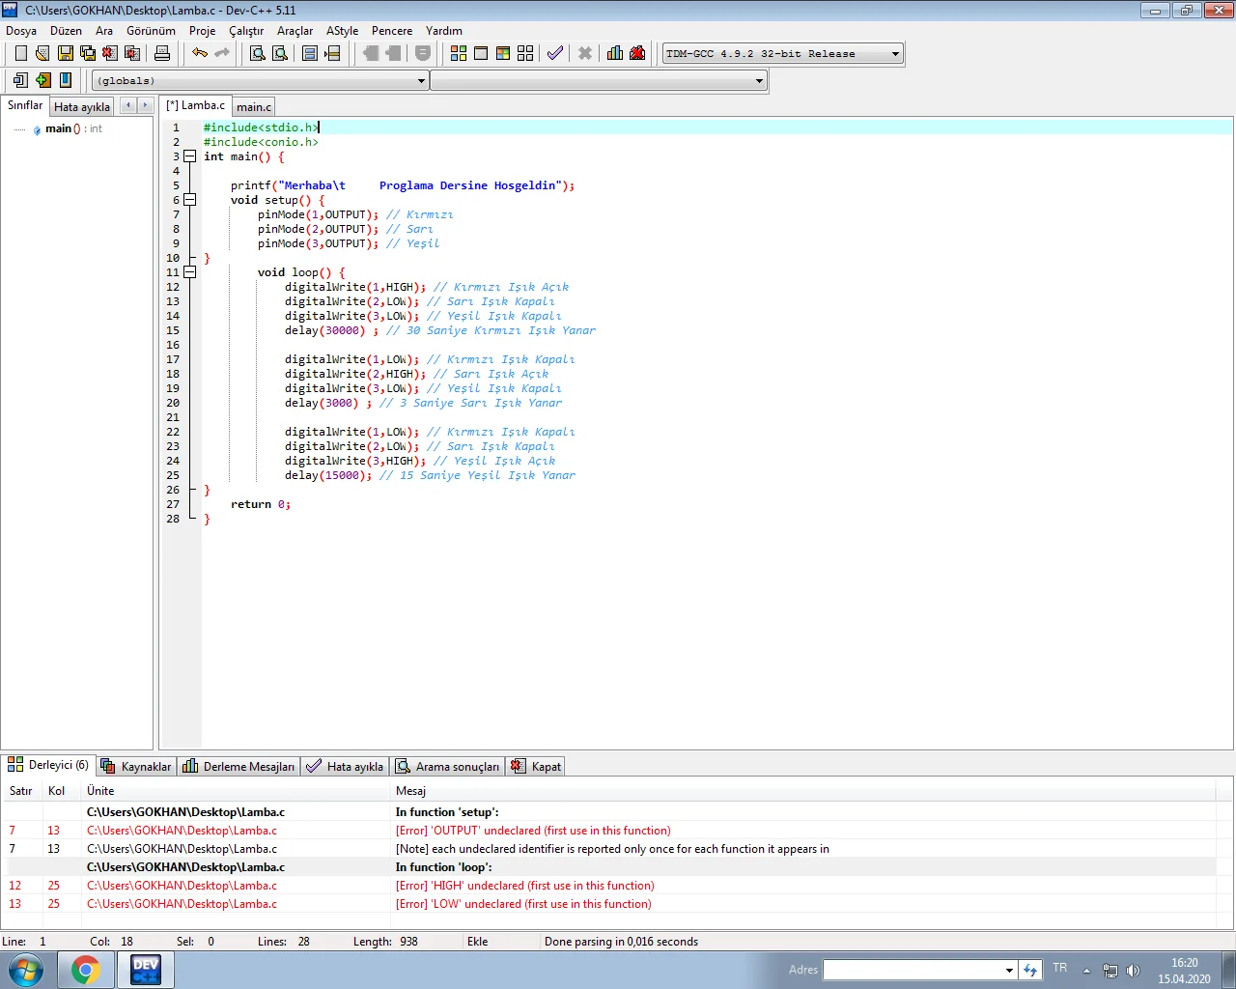Switch to the main.c editor tab
The height and width of the screenshot is (989, 1236).
click(254, 107)
